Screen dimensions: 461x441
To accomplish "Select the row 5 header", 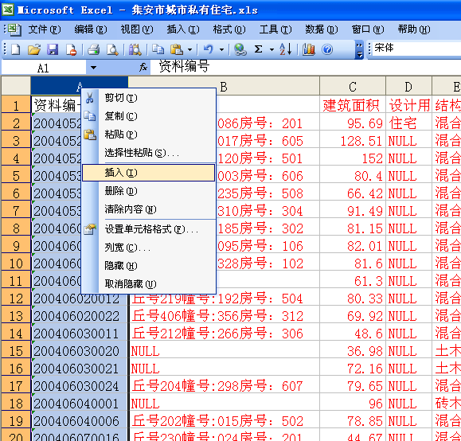I will click(x=16, y=175).
